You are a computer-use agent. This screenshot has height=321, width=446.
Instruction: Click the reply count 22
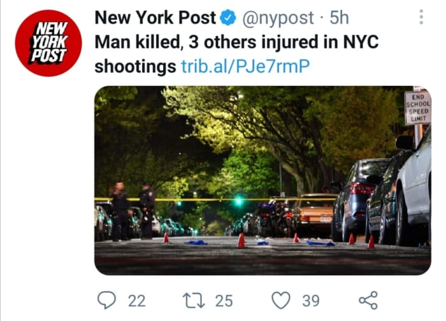[137, 301]
